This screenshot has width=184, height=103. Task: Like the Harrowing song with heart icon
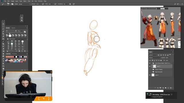pos(172,95)
